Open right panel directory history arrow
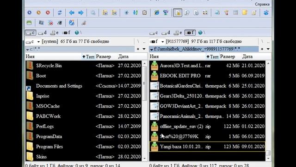Viewport: 296px width, 167px height. click(x=268, y=49)
